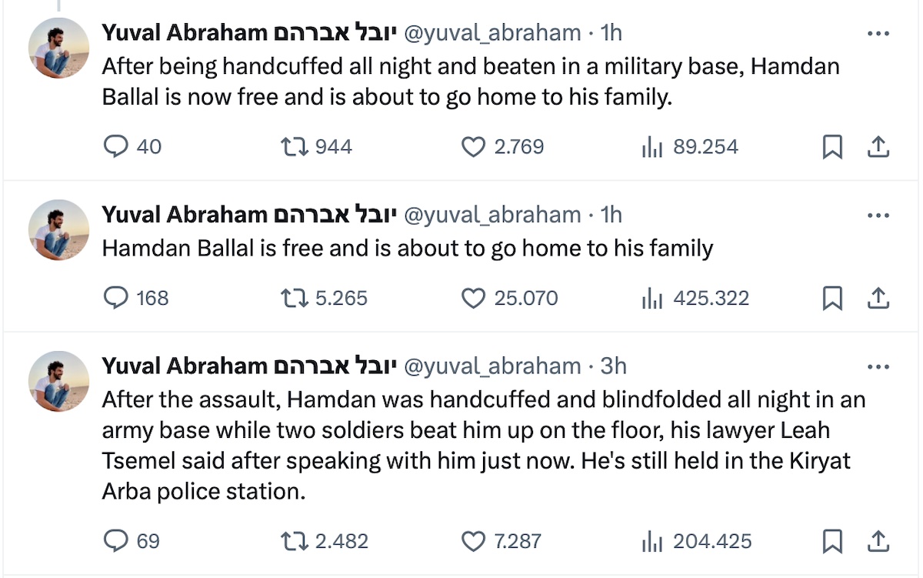This screenshot has height=578, width=923.
Task: Share the tweet about being handcuffed all night
Action: click(x=878, y=146)
